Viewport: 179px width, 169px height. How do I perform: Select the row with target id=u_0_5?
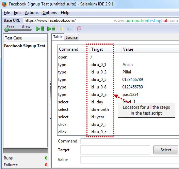[118, 80]
